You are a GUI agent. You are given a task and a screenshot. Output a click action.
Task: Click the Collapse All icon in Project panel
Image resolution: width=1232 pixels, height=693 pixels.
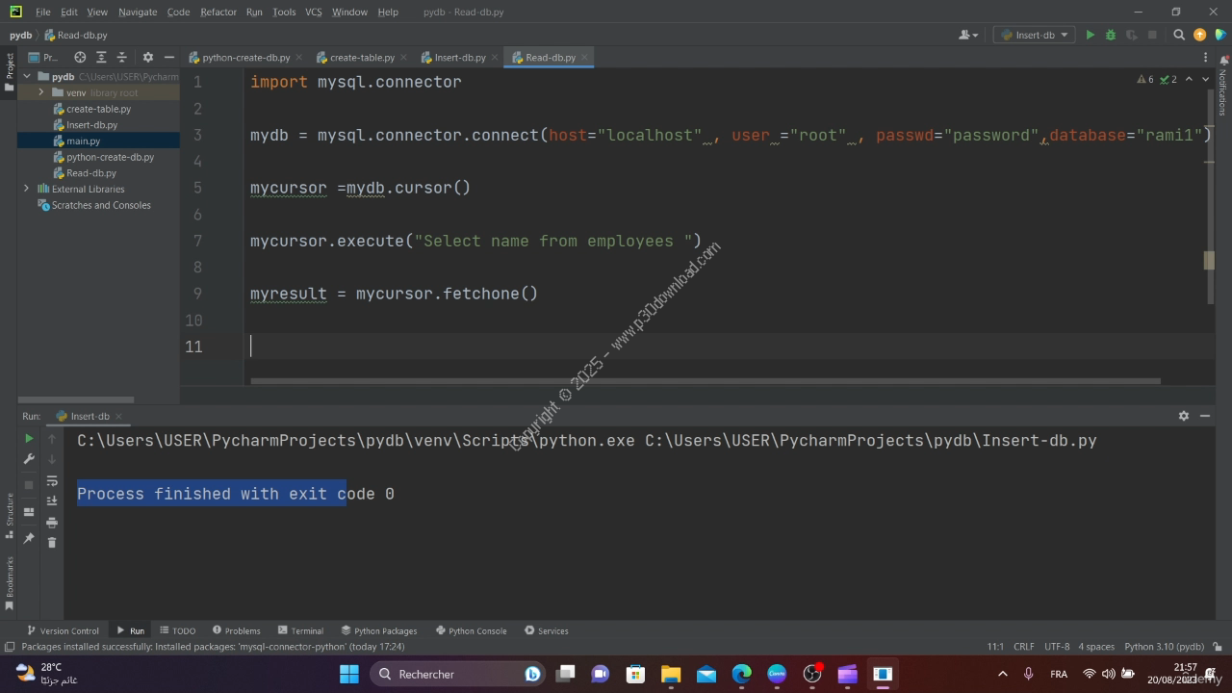coord(123,58)
